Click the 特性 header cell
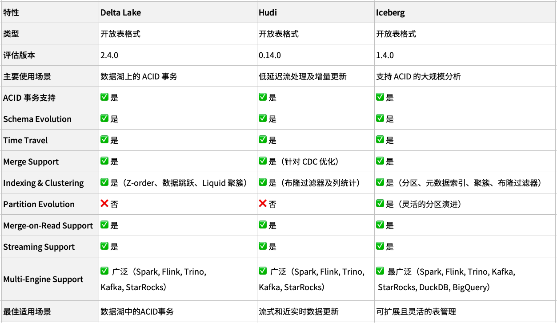Image resolution: width=557 pixels, height=323 pixels. coord(11,12)
